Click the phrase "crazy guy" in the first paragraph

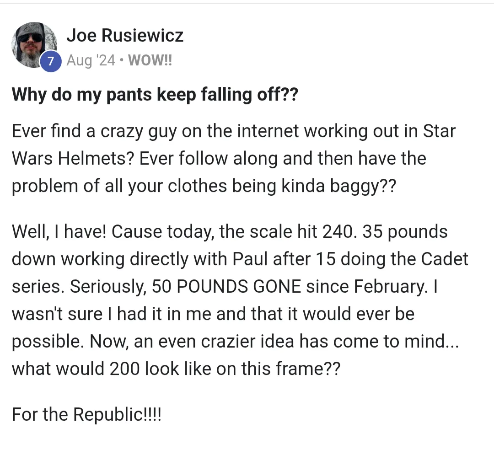pyautogui.click(x=139, y=132)
